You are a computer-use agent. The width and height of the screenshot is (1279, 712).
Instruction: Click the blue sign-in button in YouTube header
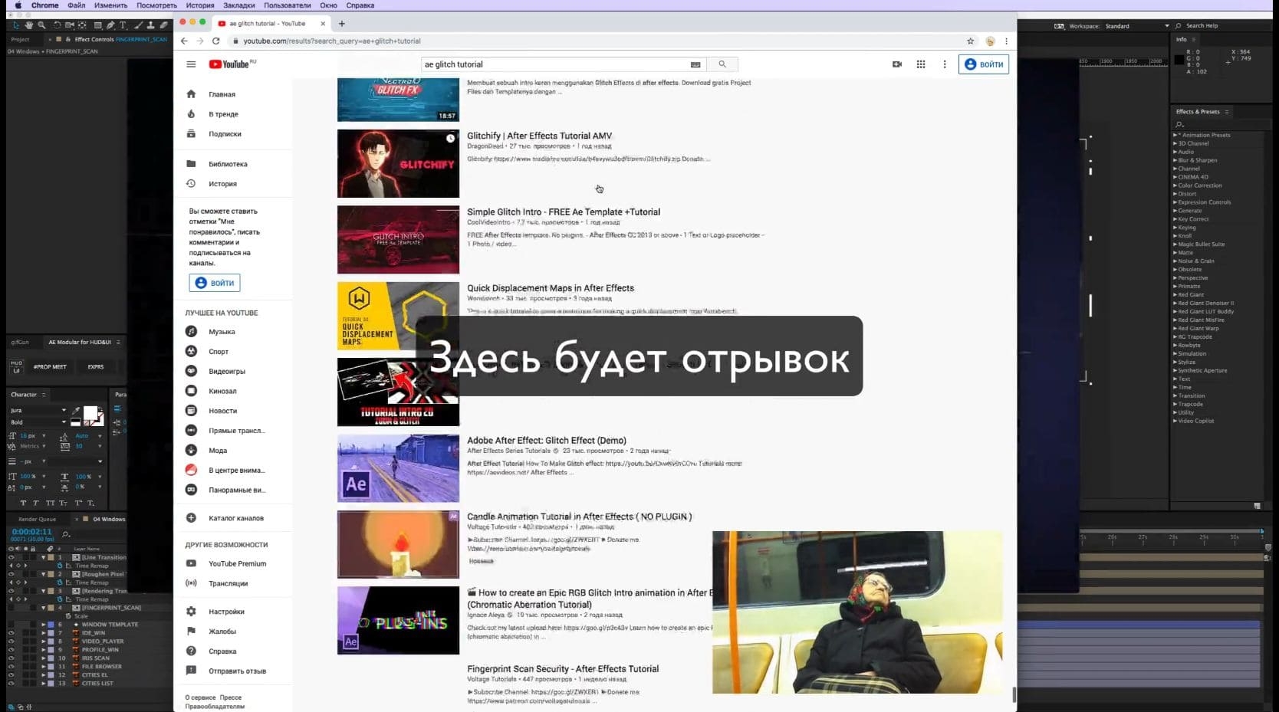[x=984, y=64]
